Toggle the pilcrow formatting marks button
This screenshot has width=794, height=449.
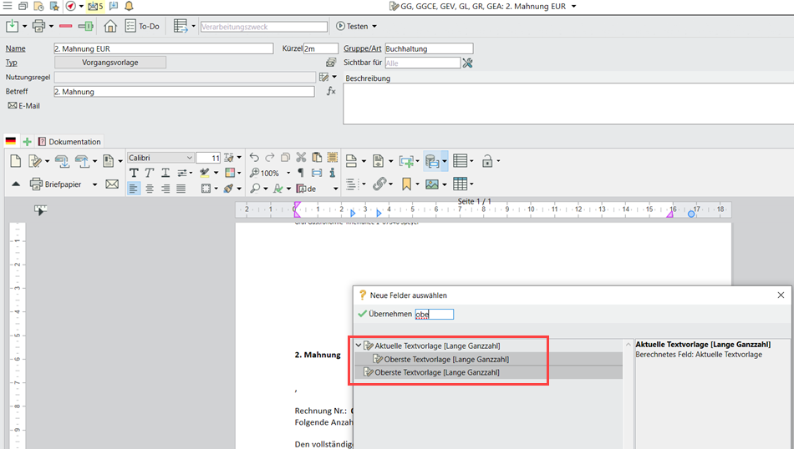click(x=301, y=173)
